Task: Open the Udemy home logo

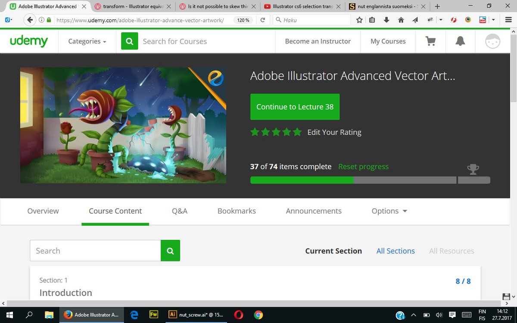Action: 29,41
